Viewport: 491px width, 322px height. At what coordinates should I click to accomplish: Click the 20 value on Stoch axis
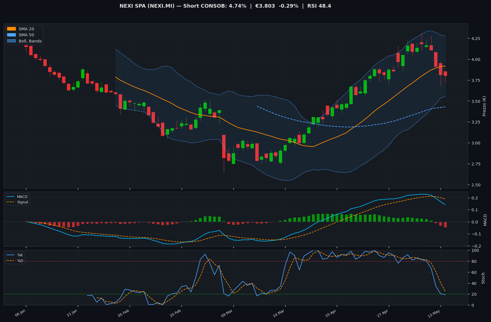click(x=473, y=295)
